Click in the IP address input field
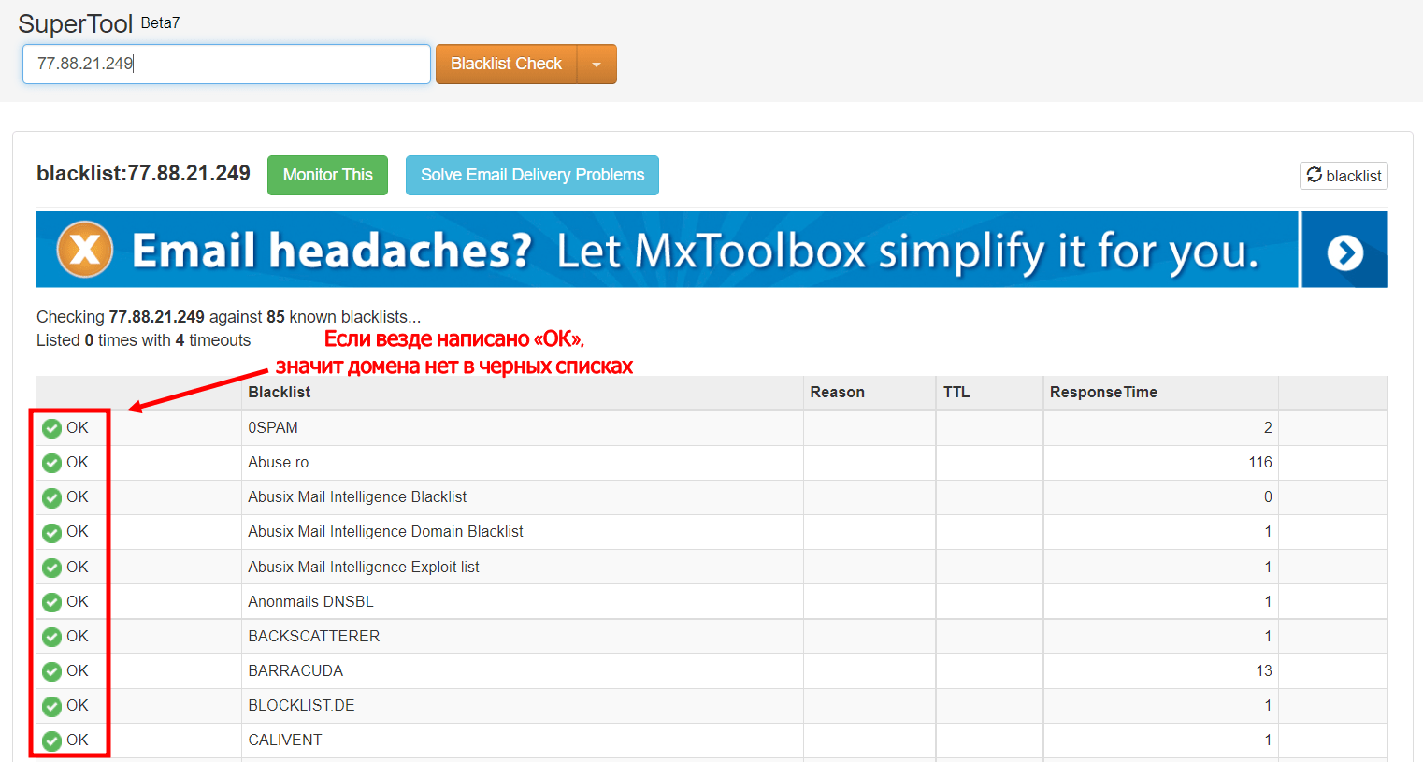The image size is (1423, 762). [x=226, y=64]
